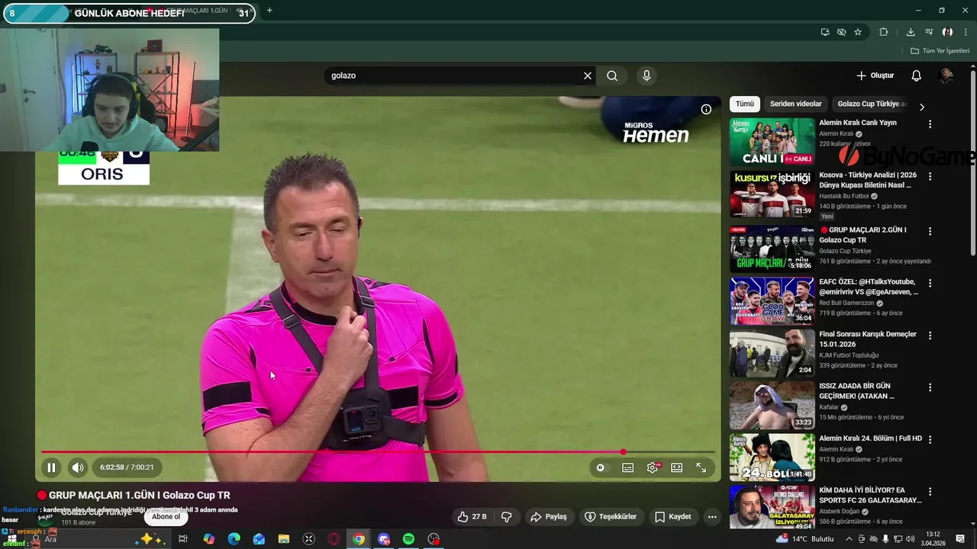Screen dimensions: 977x549
Task: Open ISSIZ ADADA BİR GÜN GEÇİRMEK title
Action: 856,391
